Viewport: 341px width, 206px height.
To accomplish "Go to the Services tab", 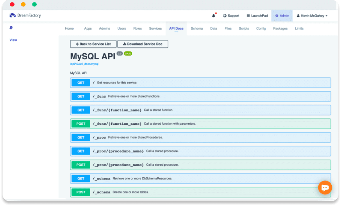I will click(x=155, y=29).
